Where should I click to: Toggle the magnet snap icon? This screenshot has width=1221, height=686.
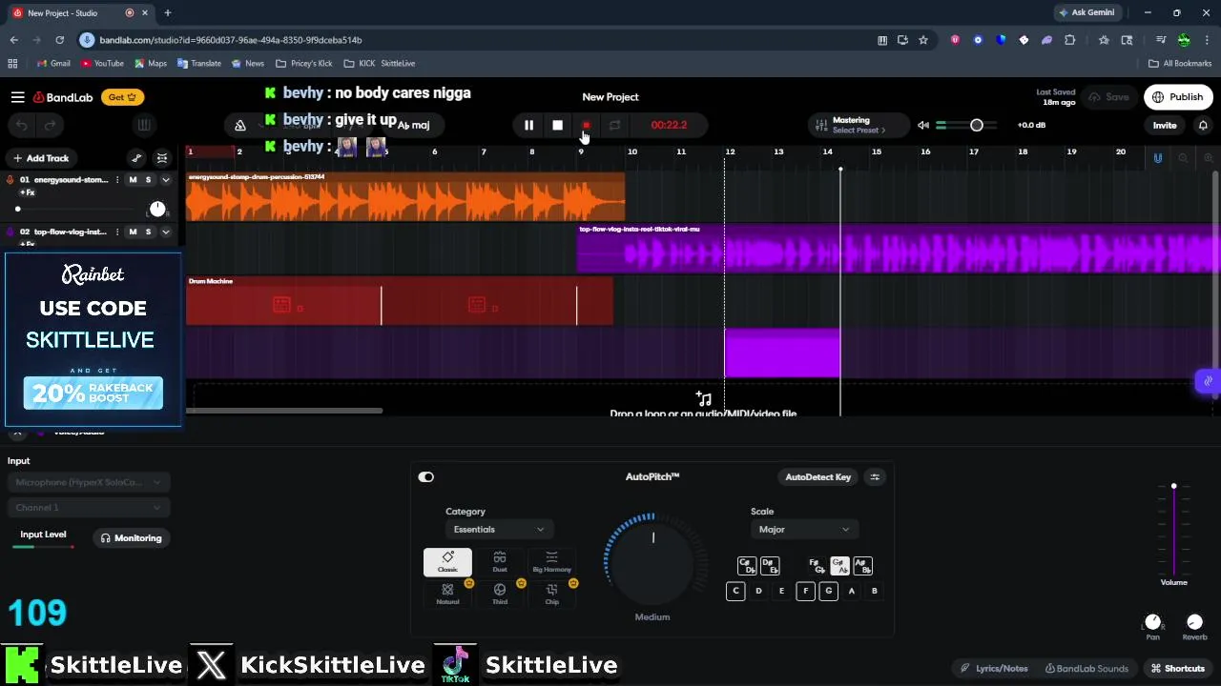[x=1158, y=158]
